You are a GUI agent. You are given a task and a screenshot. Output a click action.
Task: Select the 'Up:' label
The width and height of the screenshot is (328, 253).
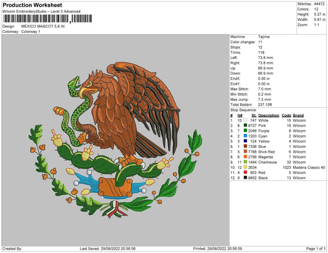(233, 68)
